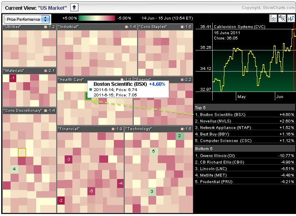Screen dimensions: 296x216
Task: Select the 3 cell in Technology sector
Action: [x=152, y=192]
